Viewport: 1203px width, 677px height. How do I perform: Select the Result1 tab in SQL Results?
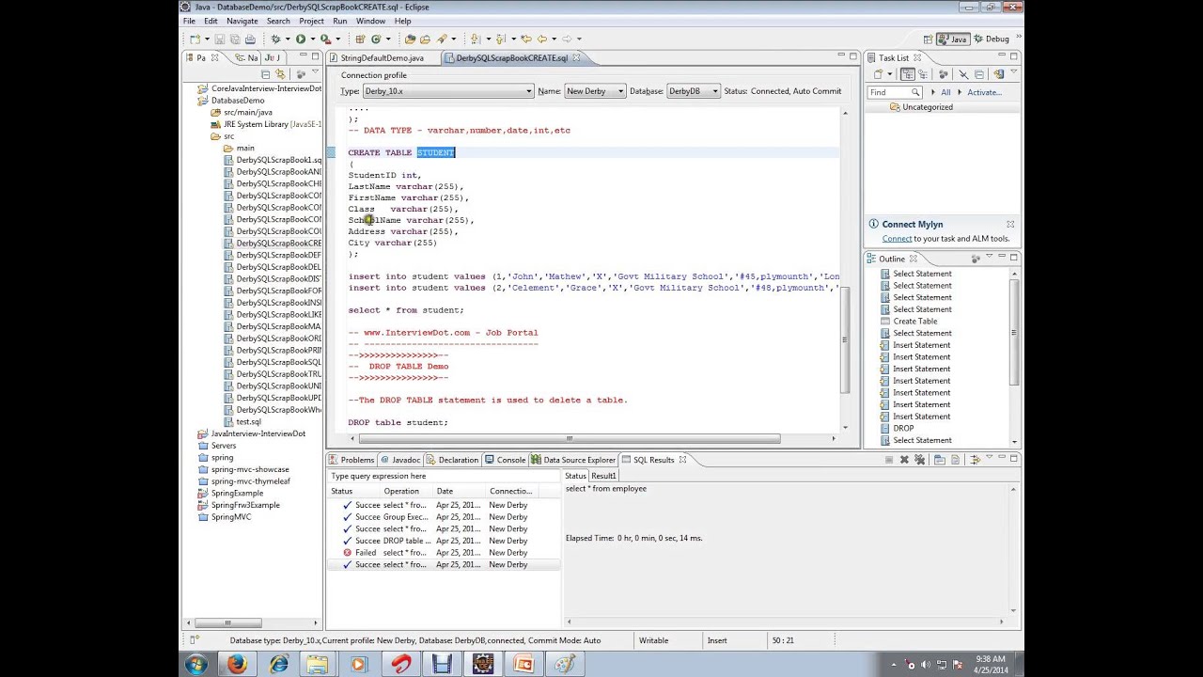tap(603, 476)
